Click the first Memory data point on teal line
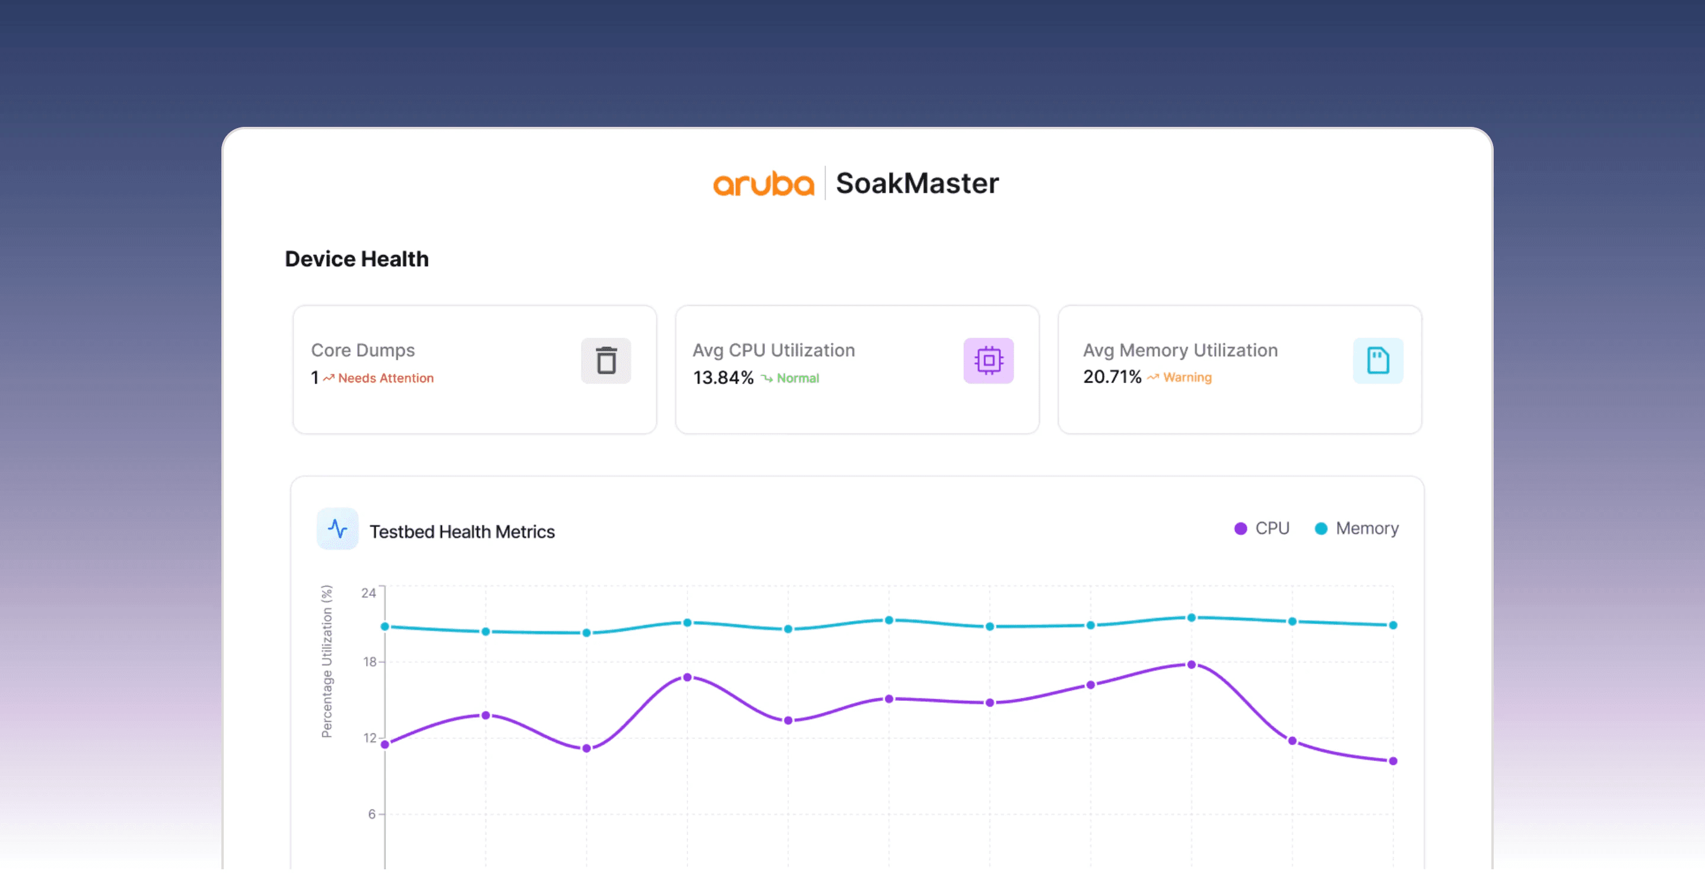Screen dimensions: 1705x874 tap(385, 626)
